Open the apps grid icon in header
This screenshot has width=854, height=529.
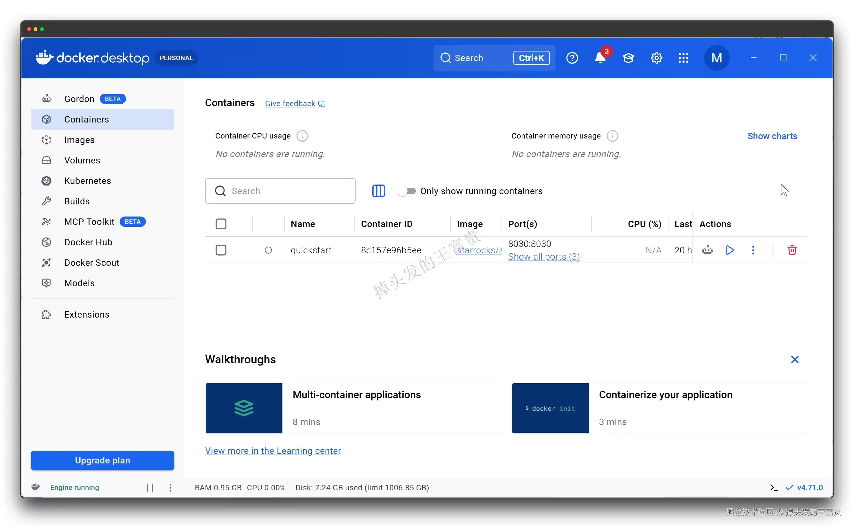pyautogui.click(x=683, y=58)
